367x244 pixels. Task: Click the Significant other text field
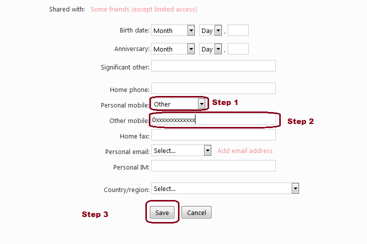(214, 66)
